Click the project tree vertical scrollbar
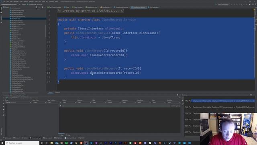 [x=45, y=31]
